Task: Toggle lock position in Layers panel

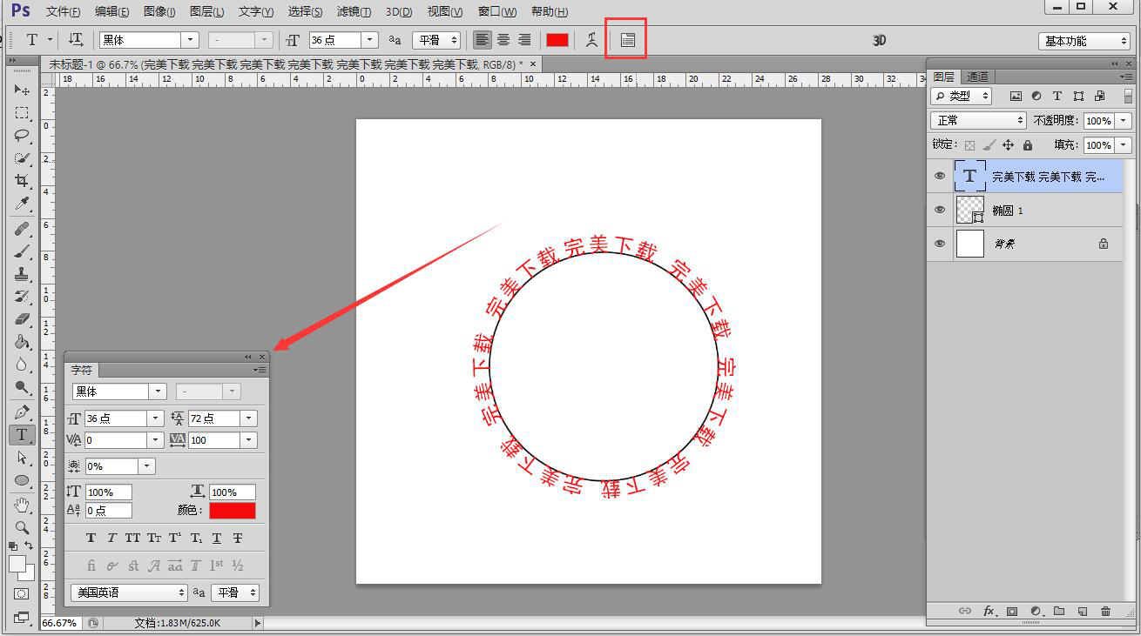Action: 1008,145
